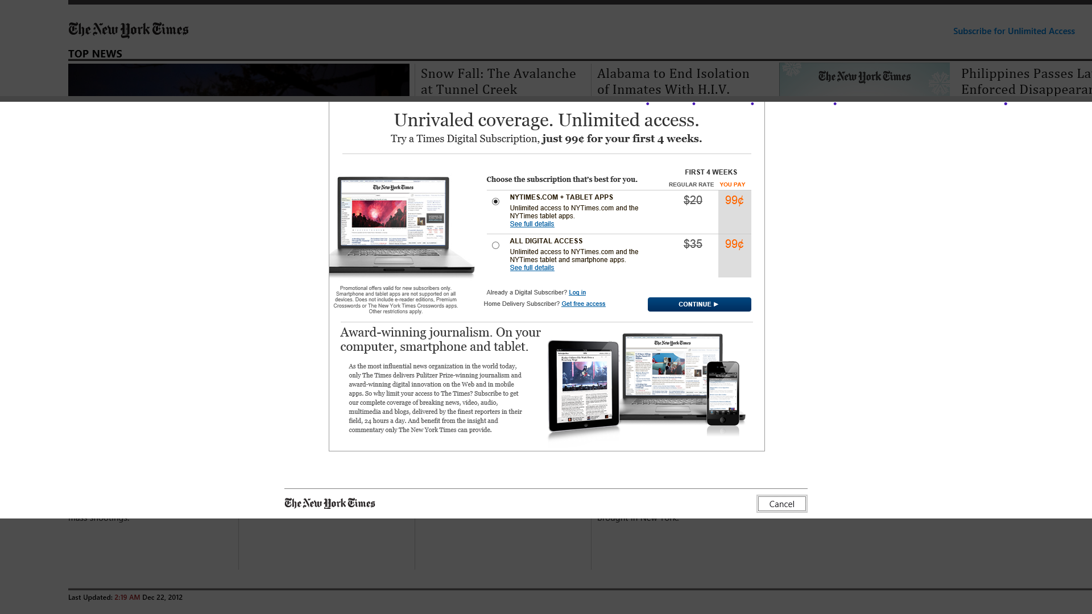
Task: Open the Snow Fall avalanche headline
Action: coord(498,81)
